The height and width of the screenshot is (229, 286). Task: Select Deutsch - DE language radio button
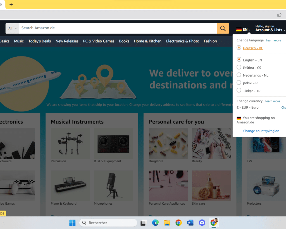239,48
